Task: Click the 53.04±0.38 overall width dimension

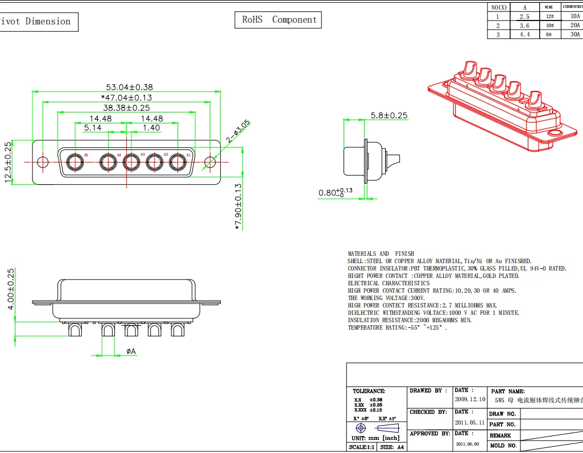Action: (x=129, y=88)
